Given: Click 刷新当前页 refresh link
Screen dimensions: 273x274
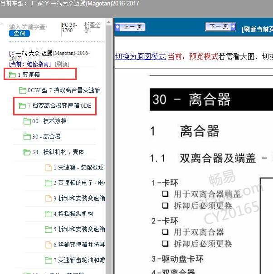Looking at the screenshot, I should pyautogui.click(x=257, y=29).
